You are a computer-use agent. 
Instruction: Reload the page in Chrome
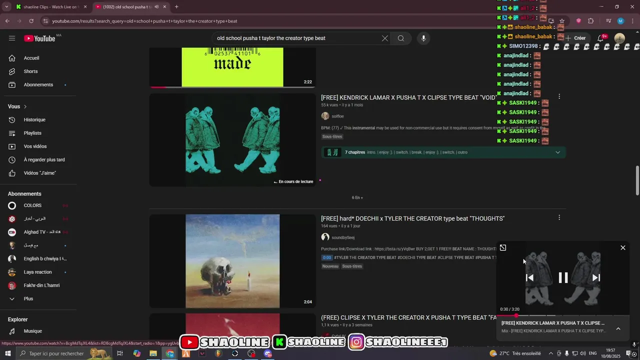click(x=31, y=21)
